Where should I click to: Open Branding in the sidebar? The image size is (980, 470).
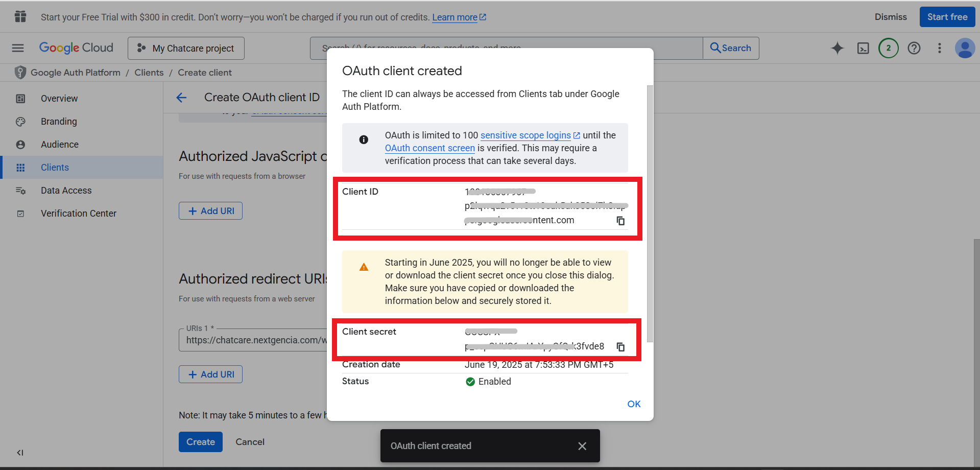[x=82, y=122]
